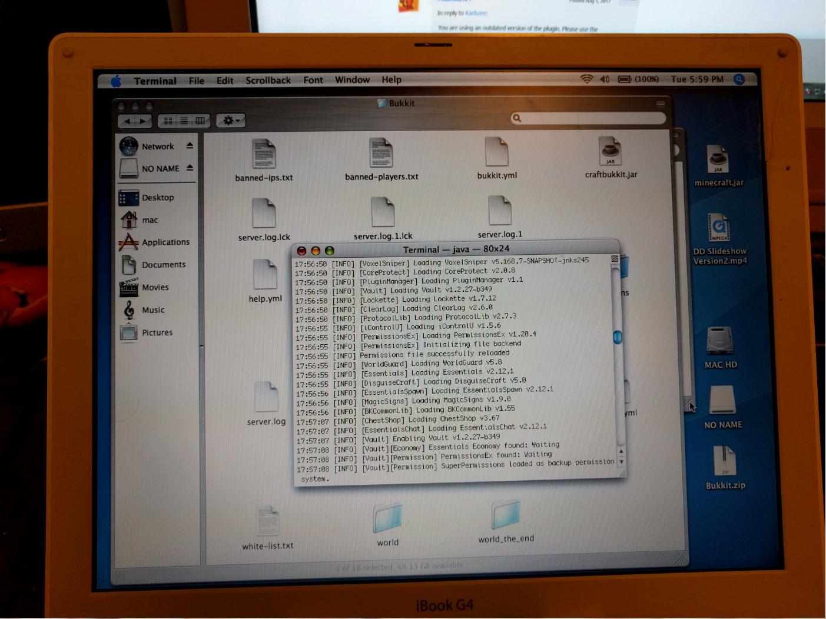Screen dimensions: 826x619
Task: Click the Finder status bar selection text
Action: [399, 566]
